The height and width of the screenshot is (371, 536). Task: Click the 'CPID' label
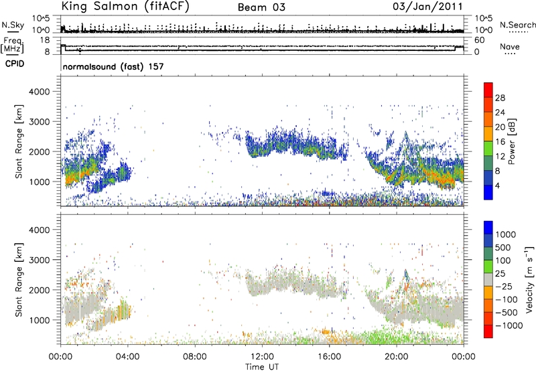[x=15, y=64]
